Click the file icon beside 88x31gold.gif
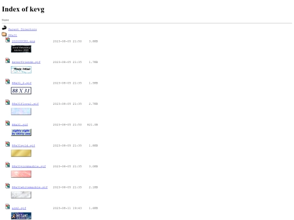294x220 pixels. tap(8, 144)
